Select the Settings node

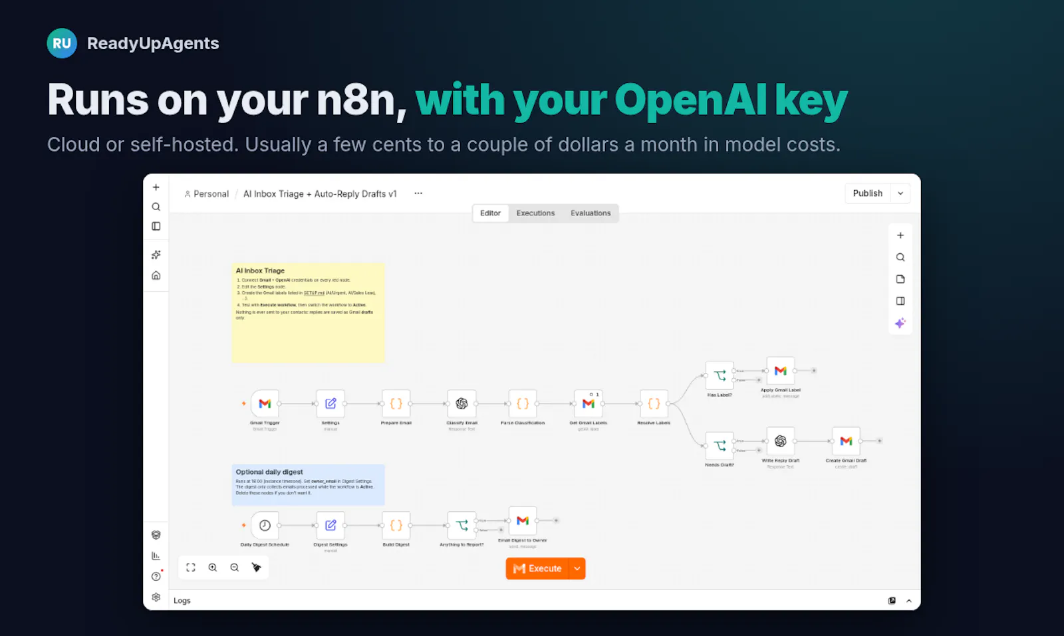point(331,403)
